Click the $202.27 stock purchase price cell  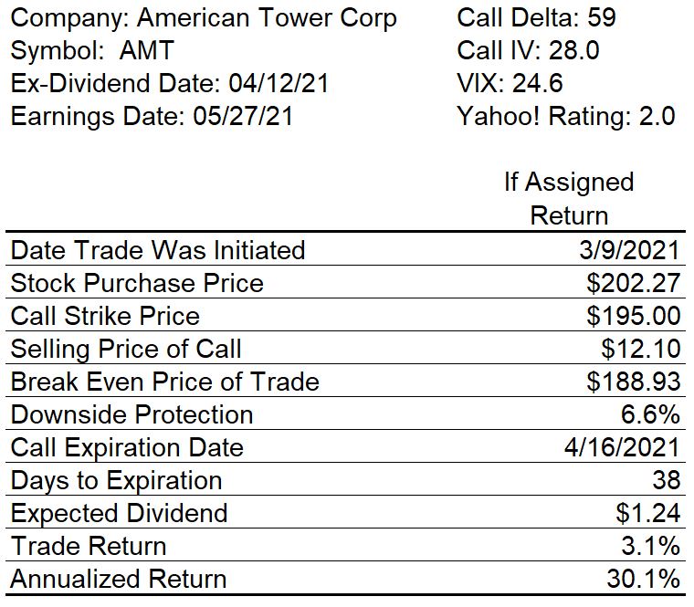click(x=634, y=283)
